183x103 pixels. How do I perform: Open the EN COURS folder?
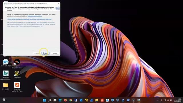pos(6,86)
